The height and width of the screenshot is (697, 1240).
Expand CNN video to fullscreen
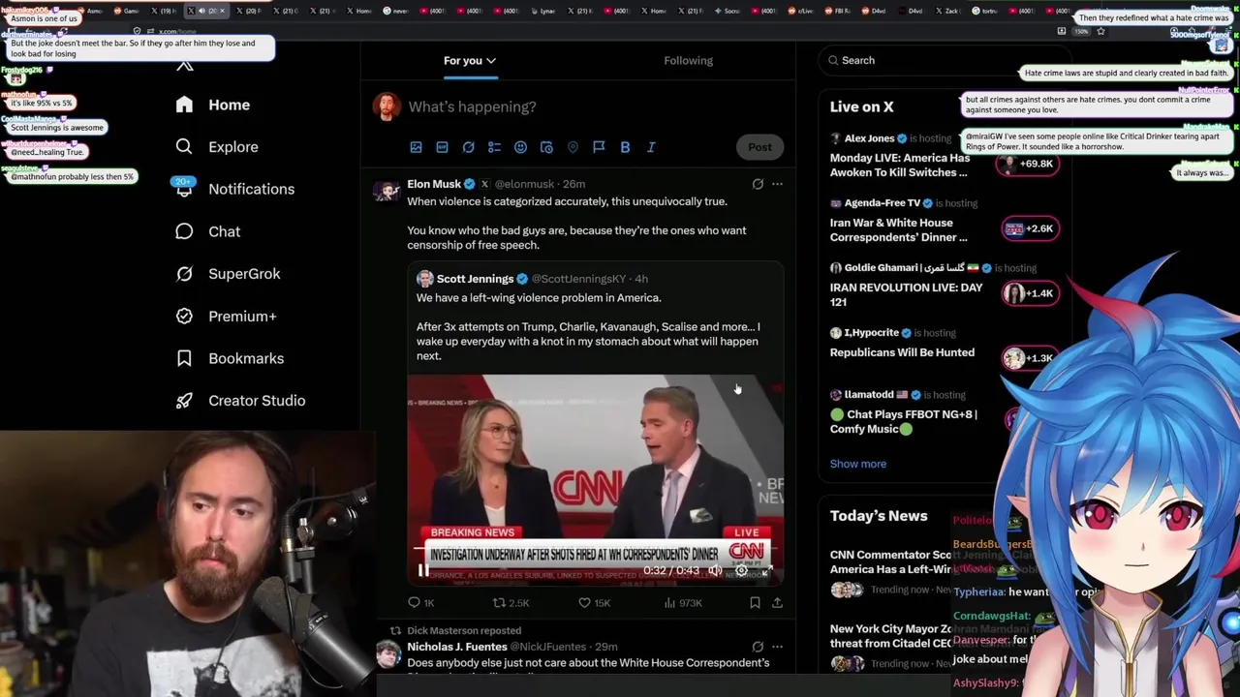coord(765,571)
